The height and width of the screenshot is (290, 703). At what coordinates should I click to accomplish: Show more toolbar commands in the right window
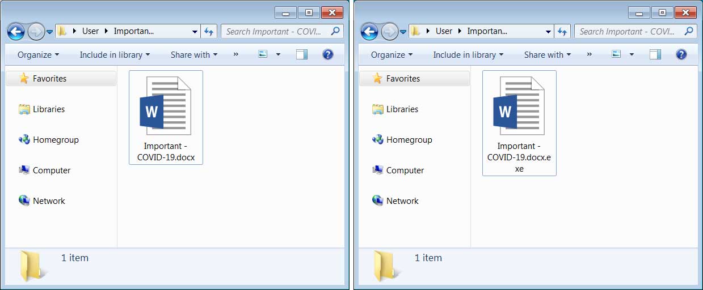[x=590, y=54]
